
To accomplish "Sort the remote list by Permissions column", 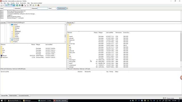I will point(119,33).
